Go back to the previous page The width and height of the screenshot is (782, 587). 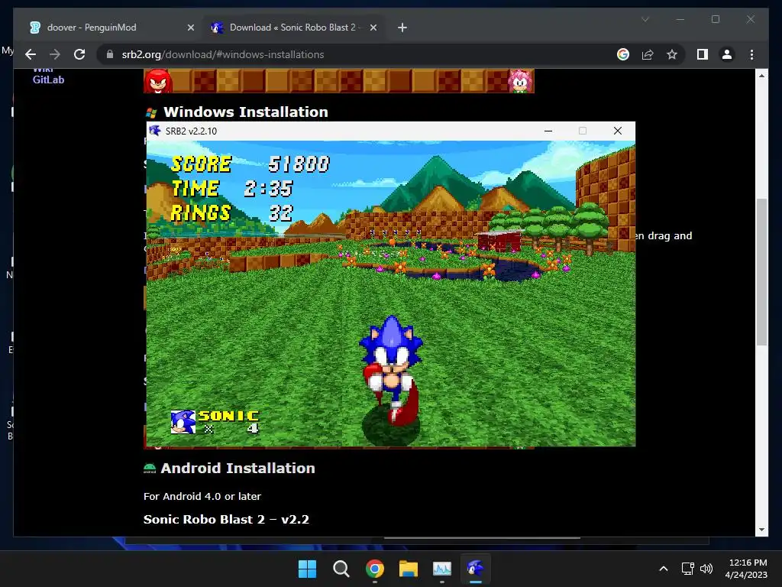tap(31, 54)
